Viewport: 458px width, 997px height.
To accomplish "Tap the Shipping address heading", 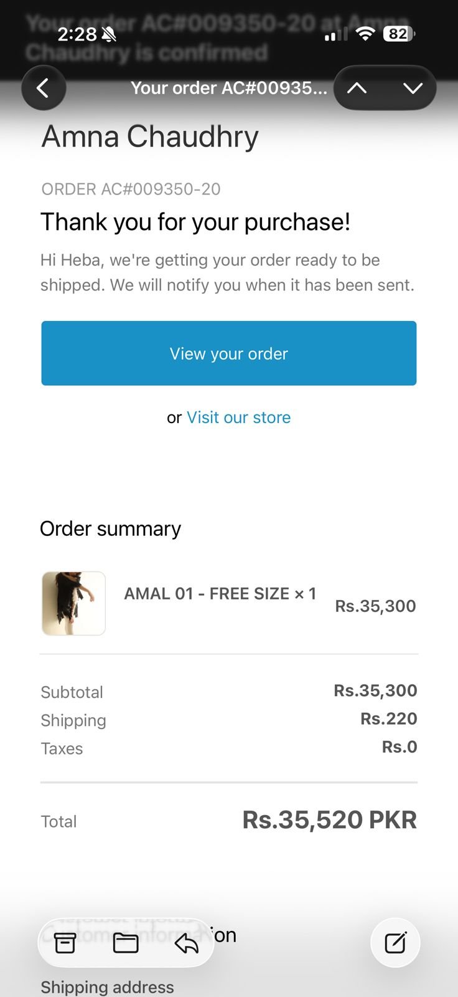I will (x=107, y=987).
